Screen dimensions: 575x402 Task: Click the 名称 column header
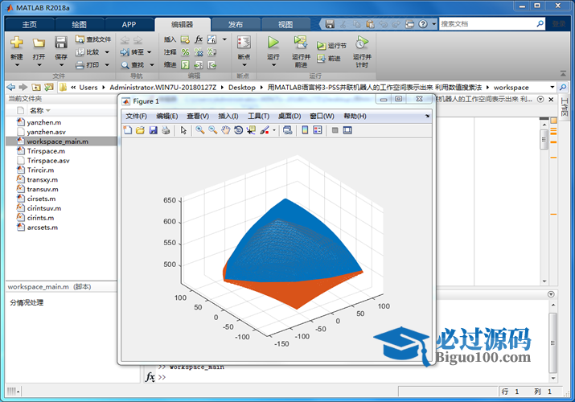[x=37, y=110]
